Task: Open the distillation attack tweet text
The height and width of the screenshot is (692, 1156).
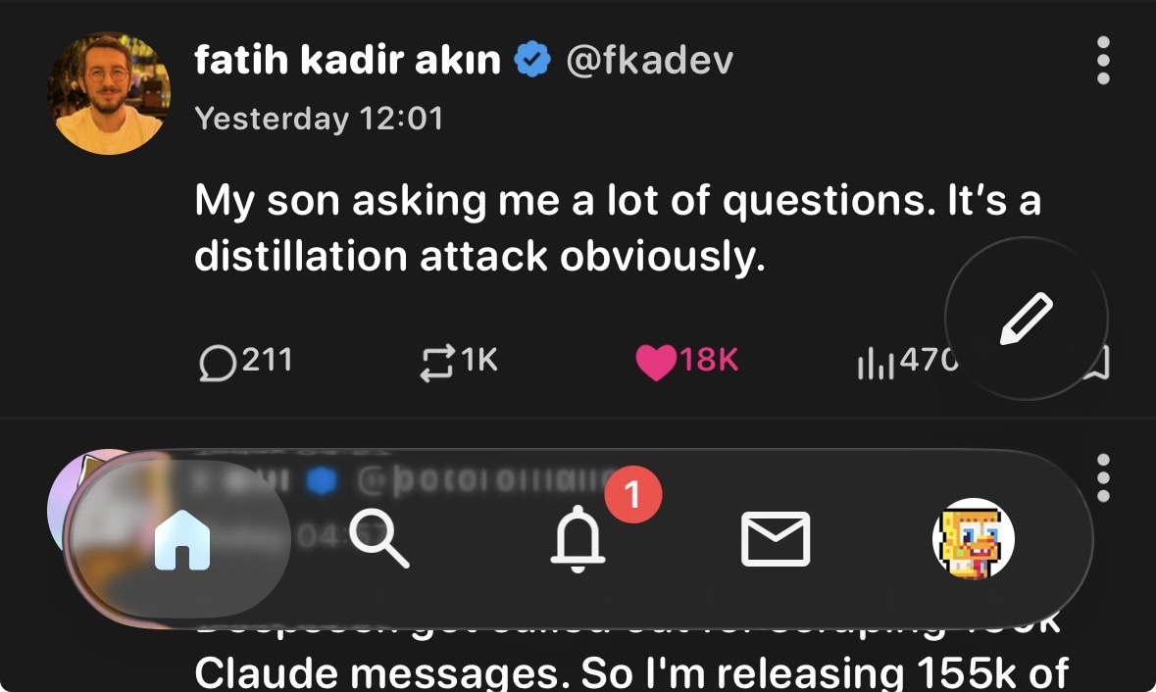Action: tap(617, 228)
